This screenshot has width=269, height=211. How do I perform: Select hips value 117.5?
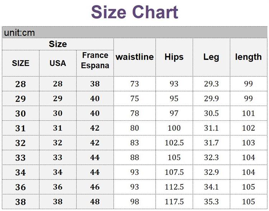(174, 202)
